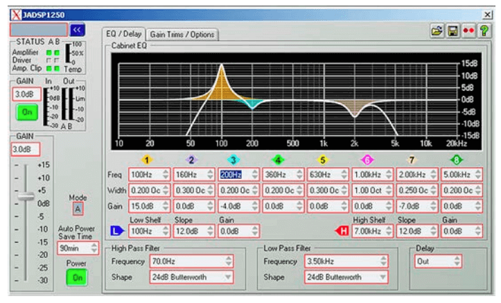Viewport: 501px width, 303px height.
Task: Save settings using the floppy disk icon
Action: 452,31
